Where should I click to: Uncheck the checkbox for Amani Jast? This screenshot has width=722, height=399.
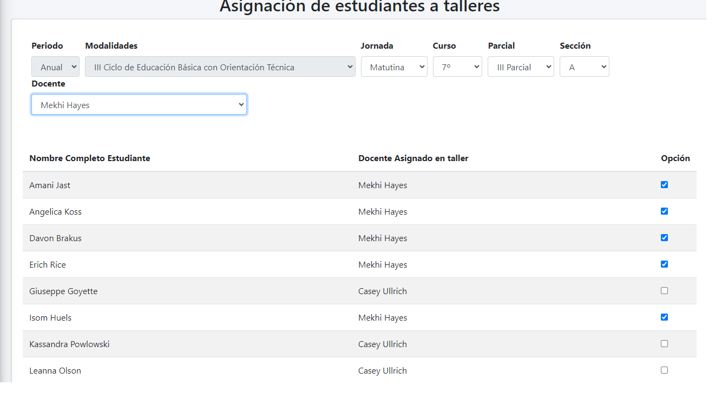[664, 185]
